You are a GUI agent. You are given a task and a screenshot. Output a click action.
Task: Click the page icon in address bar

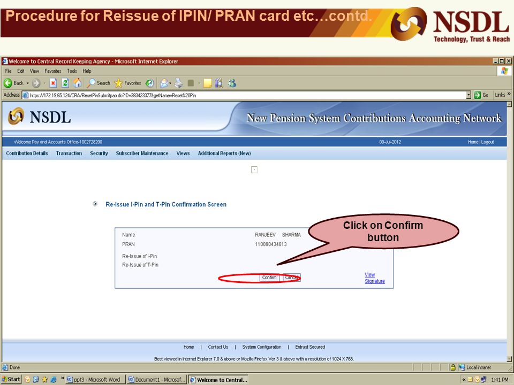tap(25, 95)
